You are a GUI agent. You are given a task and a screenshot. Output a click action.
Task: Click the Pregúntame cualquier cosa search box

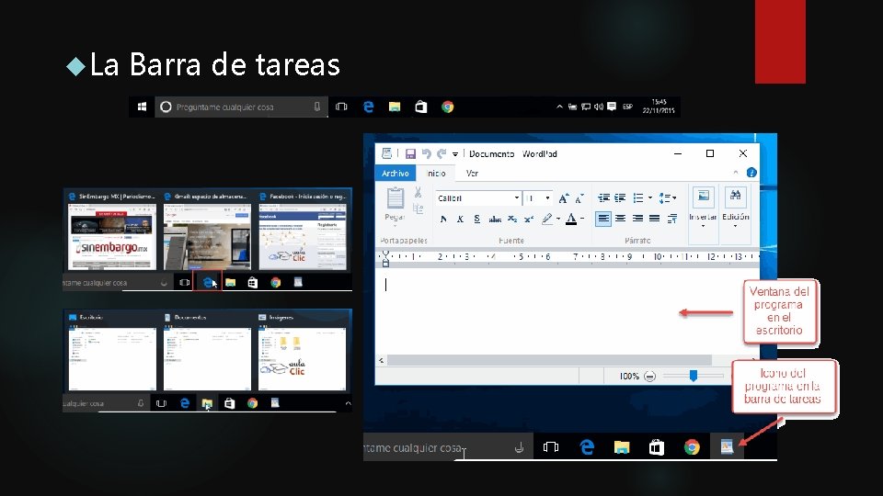click(241, 107)
